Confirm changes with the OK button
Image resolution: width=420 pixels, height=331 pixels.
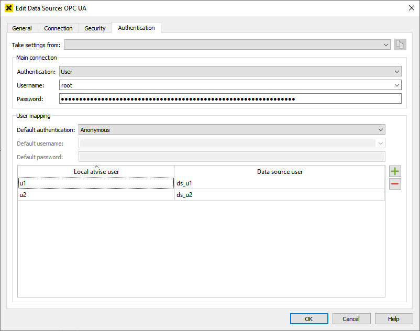click(x=309, y=318)
